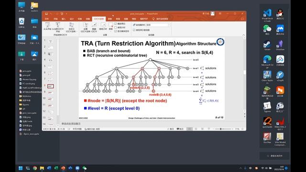Open the Microsoft Edge desktop shortcut

tap(267, 62)
